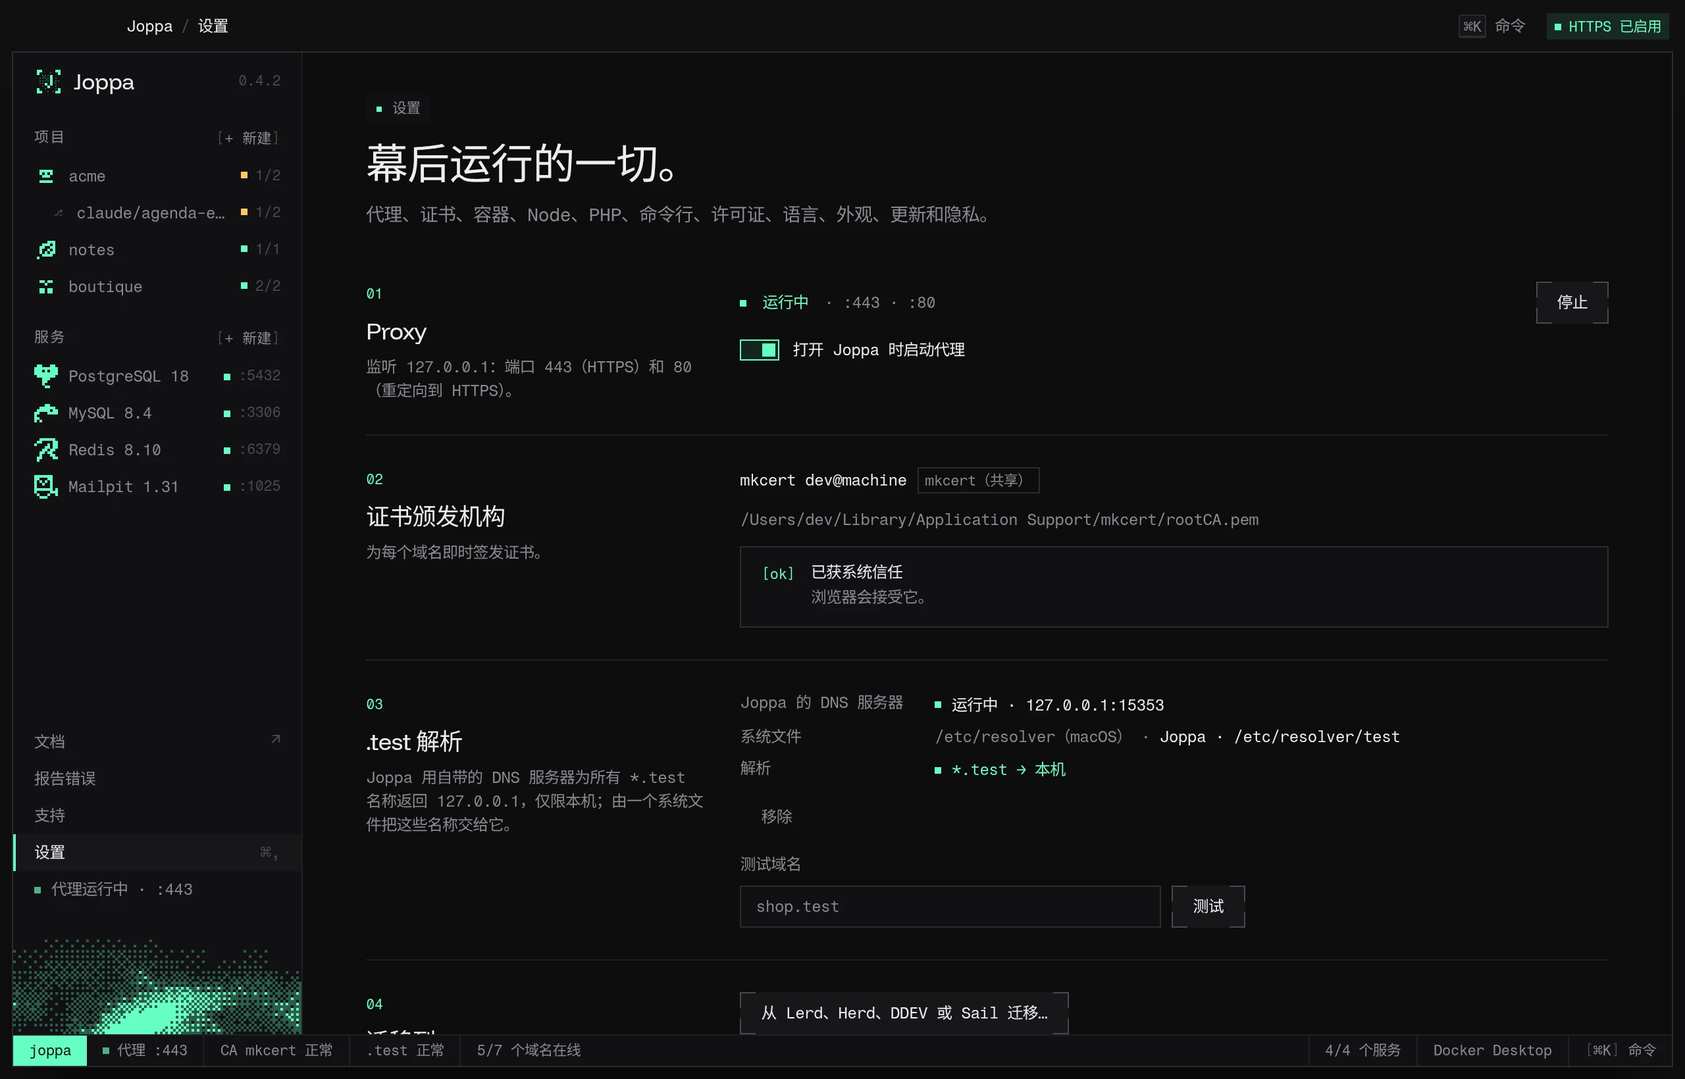Viewport: 1685px width, 1079px height.
Task: Click the Joppa logo icon in sidebar
Action: click(48, 82)
